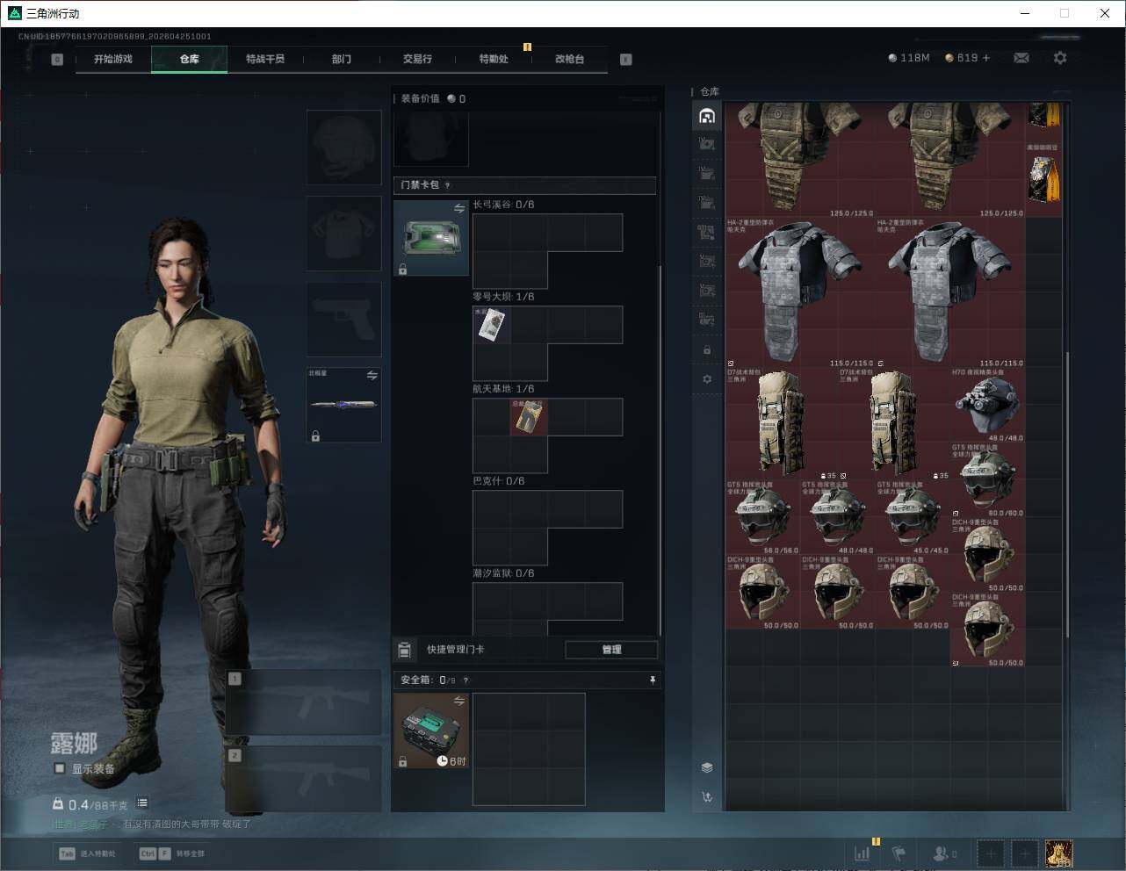Select the keycard under 零号大坝
The width and height of the screenshot is (1126, 871).
(x=492, y=325)
